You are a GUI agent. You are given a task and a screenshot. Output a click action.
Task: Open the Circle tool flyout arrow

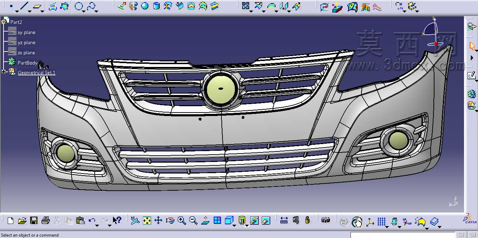click(x=85, y=11)
